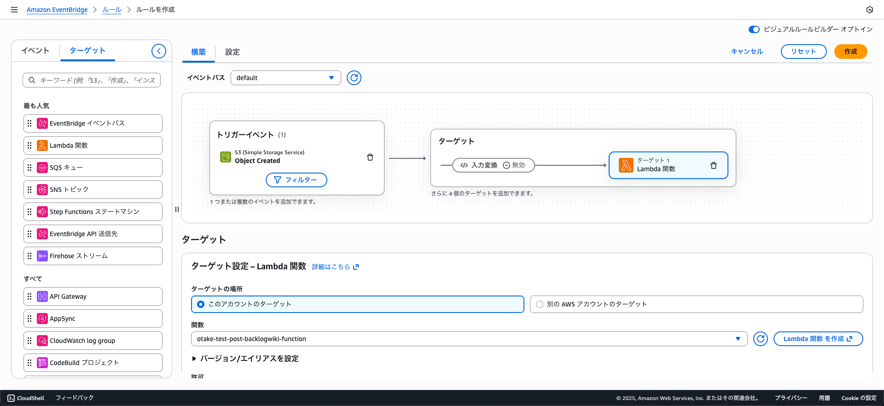Screen dimensions: 884x406
Task: Click the keyword search field
Action: 92,80
